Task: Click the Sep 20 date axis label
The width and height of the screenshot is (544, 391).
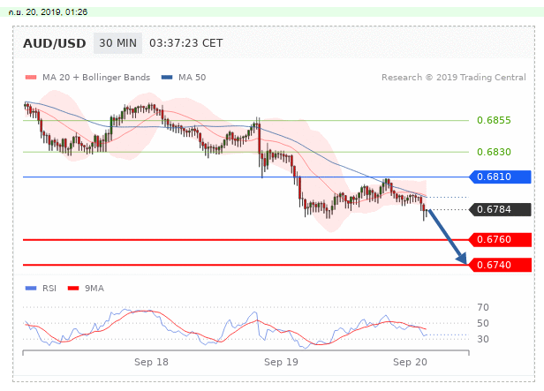Action: coord(410,362)
